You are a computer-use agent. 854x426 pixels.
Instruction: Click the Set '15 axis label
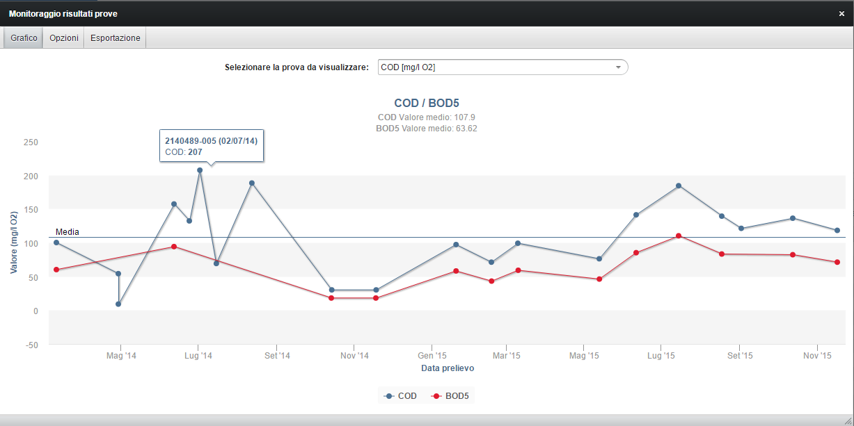click(x=740, y=356)
